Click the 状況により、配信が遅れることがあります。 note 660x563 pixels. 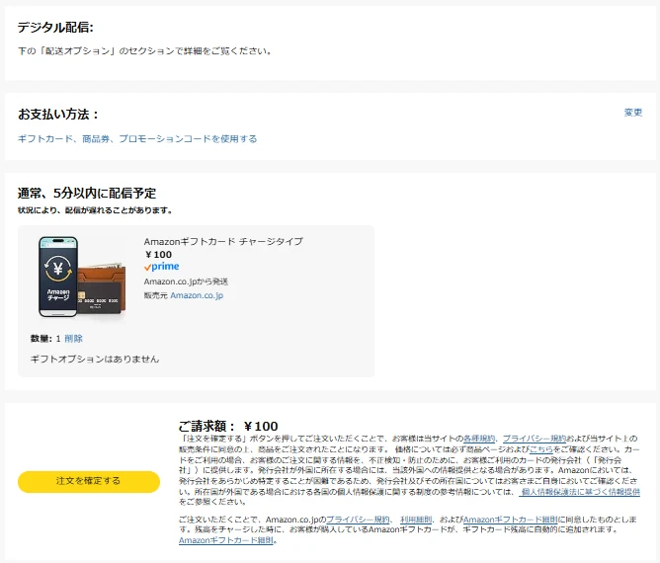(x=95, y=210)
